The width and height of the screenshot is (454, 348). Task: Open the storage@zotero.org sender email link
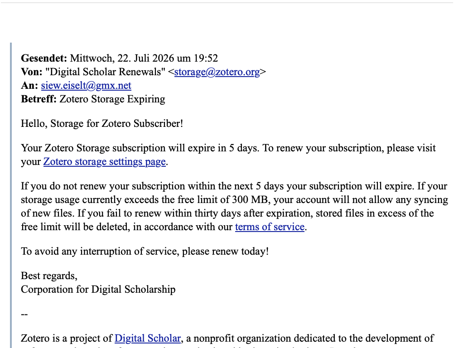point(217,72)
